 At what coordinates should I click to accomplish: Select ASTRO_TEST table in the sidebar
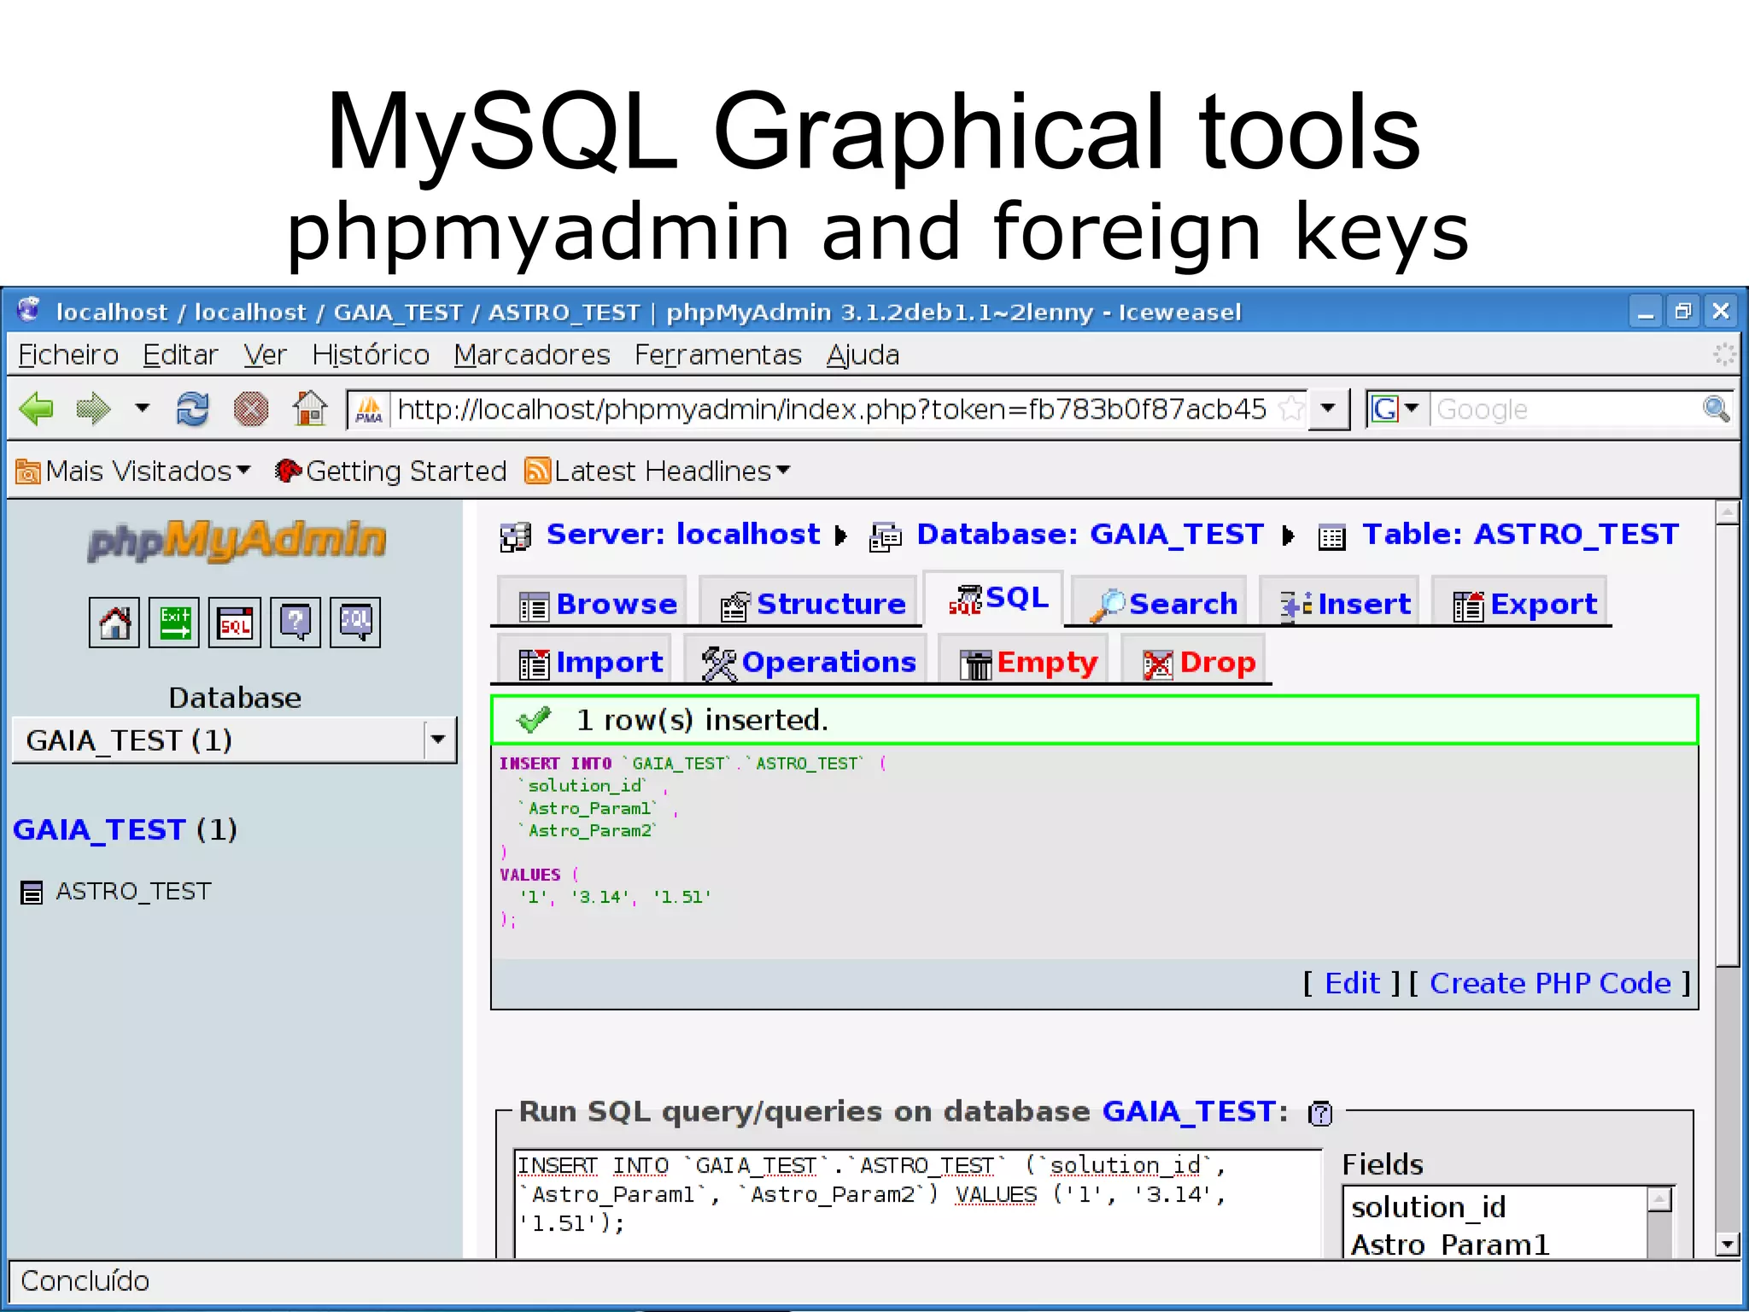click(133, 891)
